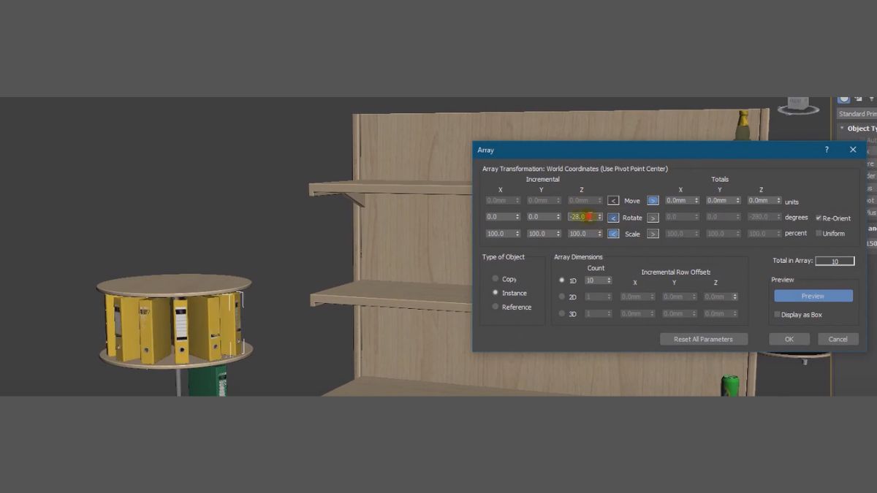Click the Scale transform left arrow button

[613, 233]
